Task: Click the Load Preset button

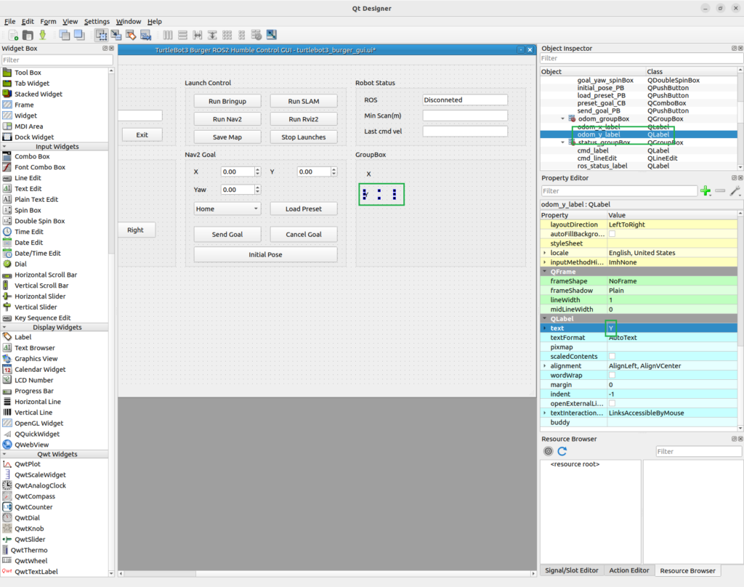Action: pos(304,209)
